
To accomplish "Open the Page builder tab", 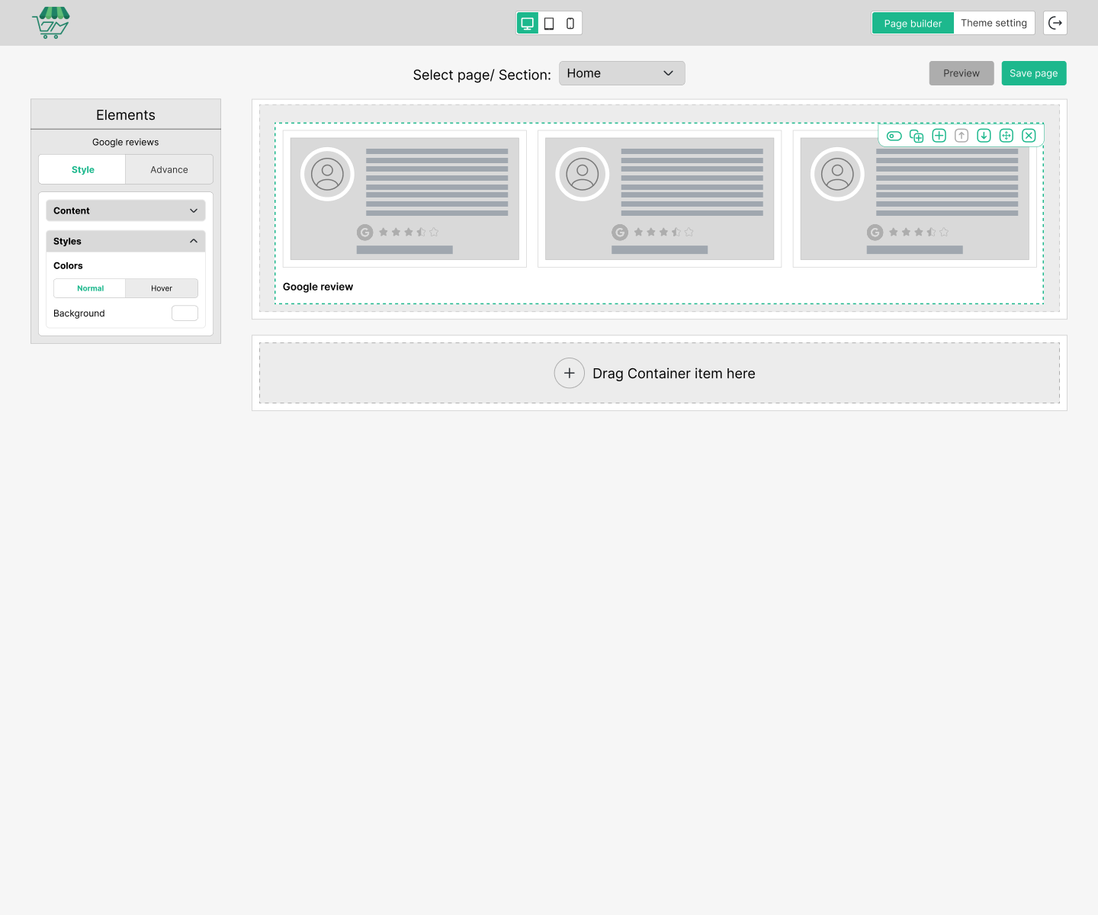I will tap(913, 23).
